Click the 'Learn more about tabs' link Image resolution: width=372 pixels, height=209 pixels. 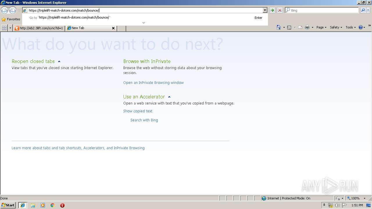pyautogui.click(x=78, y=148)
